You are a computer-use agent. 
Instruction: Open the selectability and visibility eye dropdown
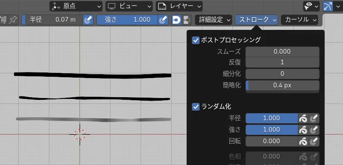[x=311, y=6]
